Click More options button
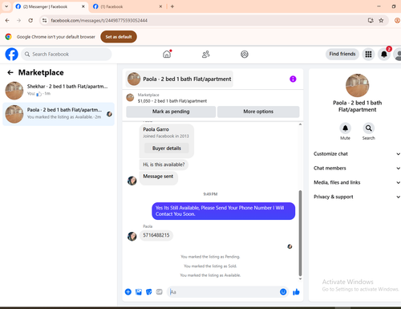The width and height of the screenshot is (401, 309). click(x=258, y=112)
